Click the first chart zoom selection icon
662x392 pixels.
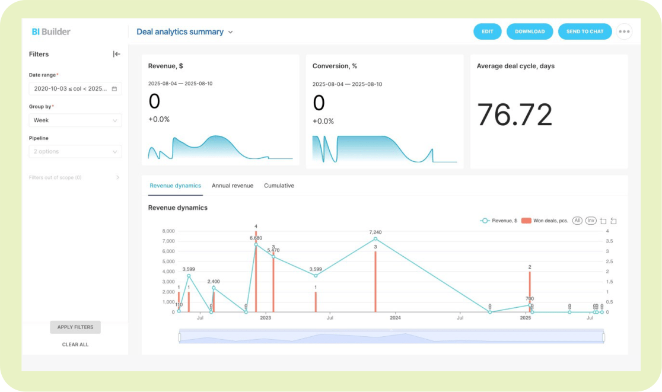click(x=603, y=221)
